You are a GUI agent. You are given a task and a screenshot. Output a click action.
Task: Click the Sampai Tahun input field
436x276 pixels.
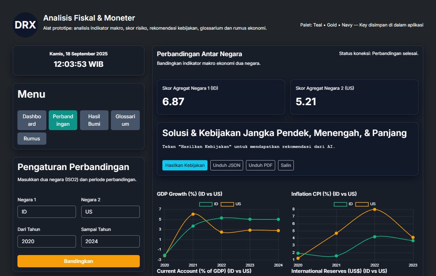(x=110, y=241)
